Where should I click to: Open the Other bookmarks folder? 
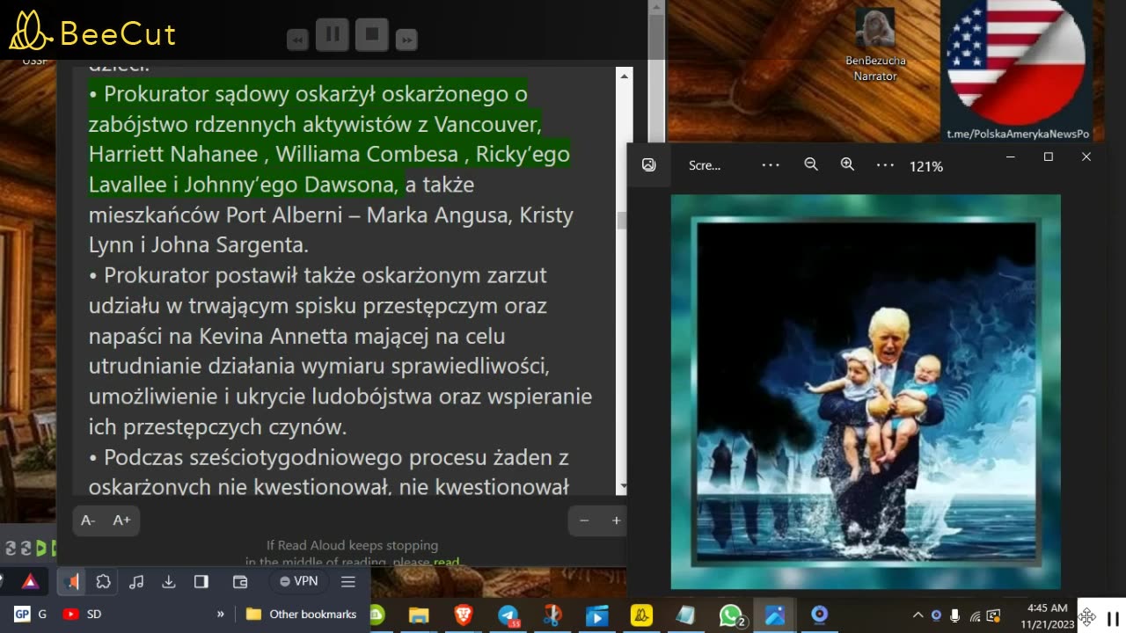(x=301, y=614)
